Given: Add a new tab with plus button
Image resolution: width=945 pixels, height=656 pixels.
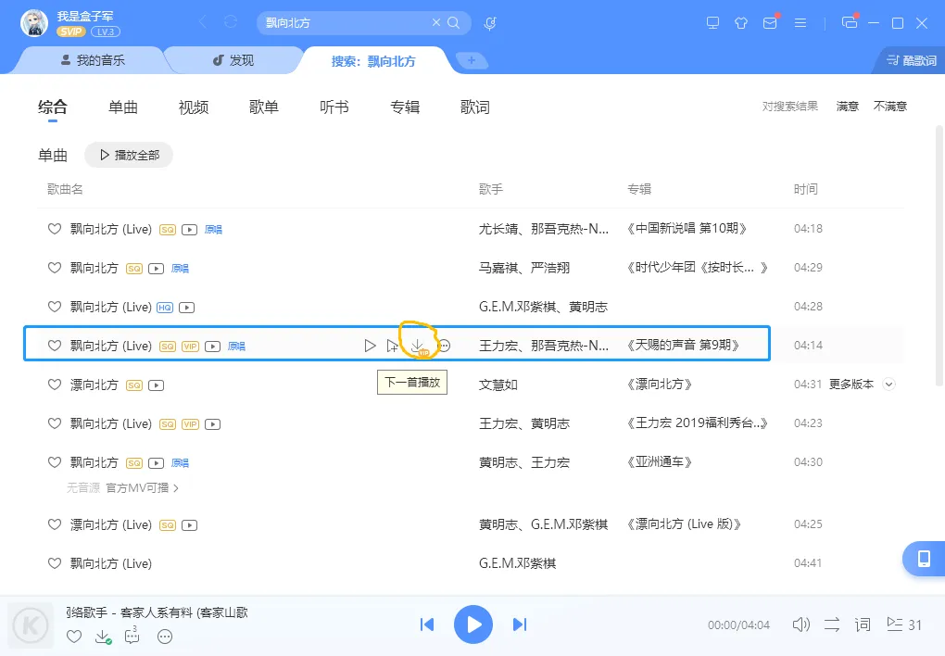Looking at the screenshot, I should coord(472,60).
